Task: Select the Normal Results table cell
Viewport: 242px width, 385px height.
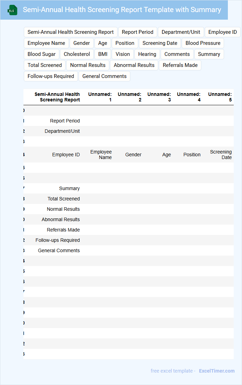Action: (63, 209)
